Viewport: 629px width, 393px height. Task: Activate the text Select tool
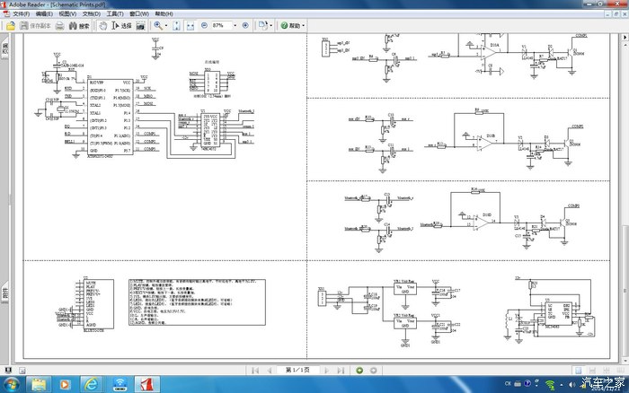point(120,26)
